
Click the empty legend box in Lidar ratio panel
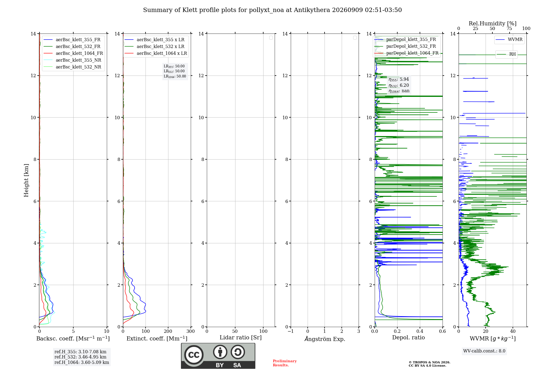[x=271, y=38]
